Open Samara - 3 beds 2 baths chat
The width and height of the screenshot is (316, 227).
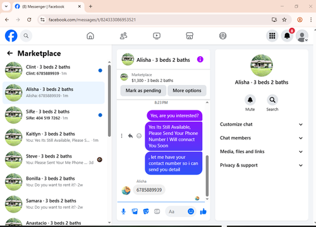[x=54, y=204]
